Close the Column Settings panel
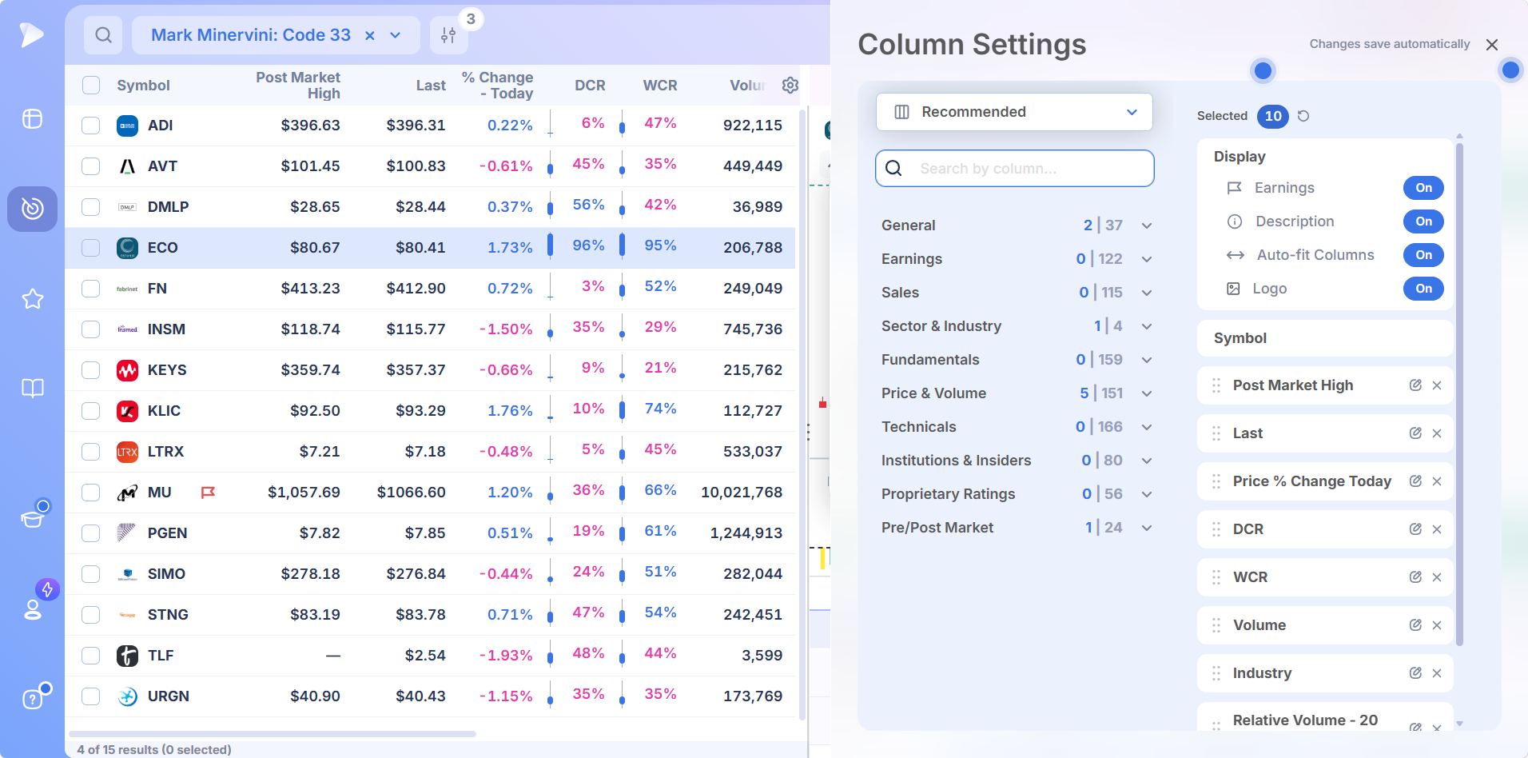The image size is (1528, 758). click(1491, 45)
